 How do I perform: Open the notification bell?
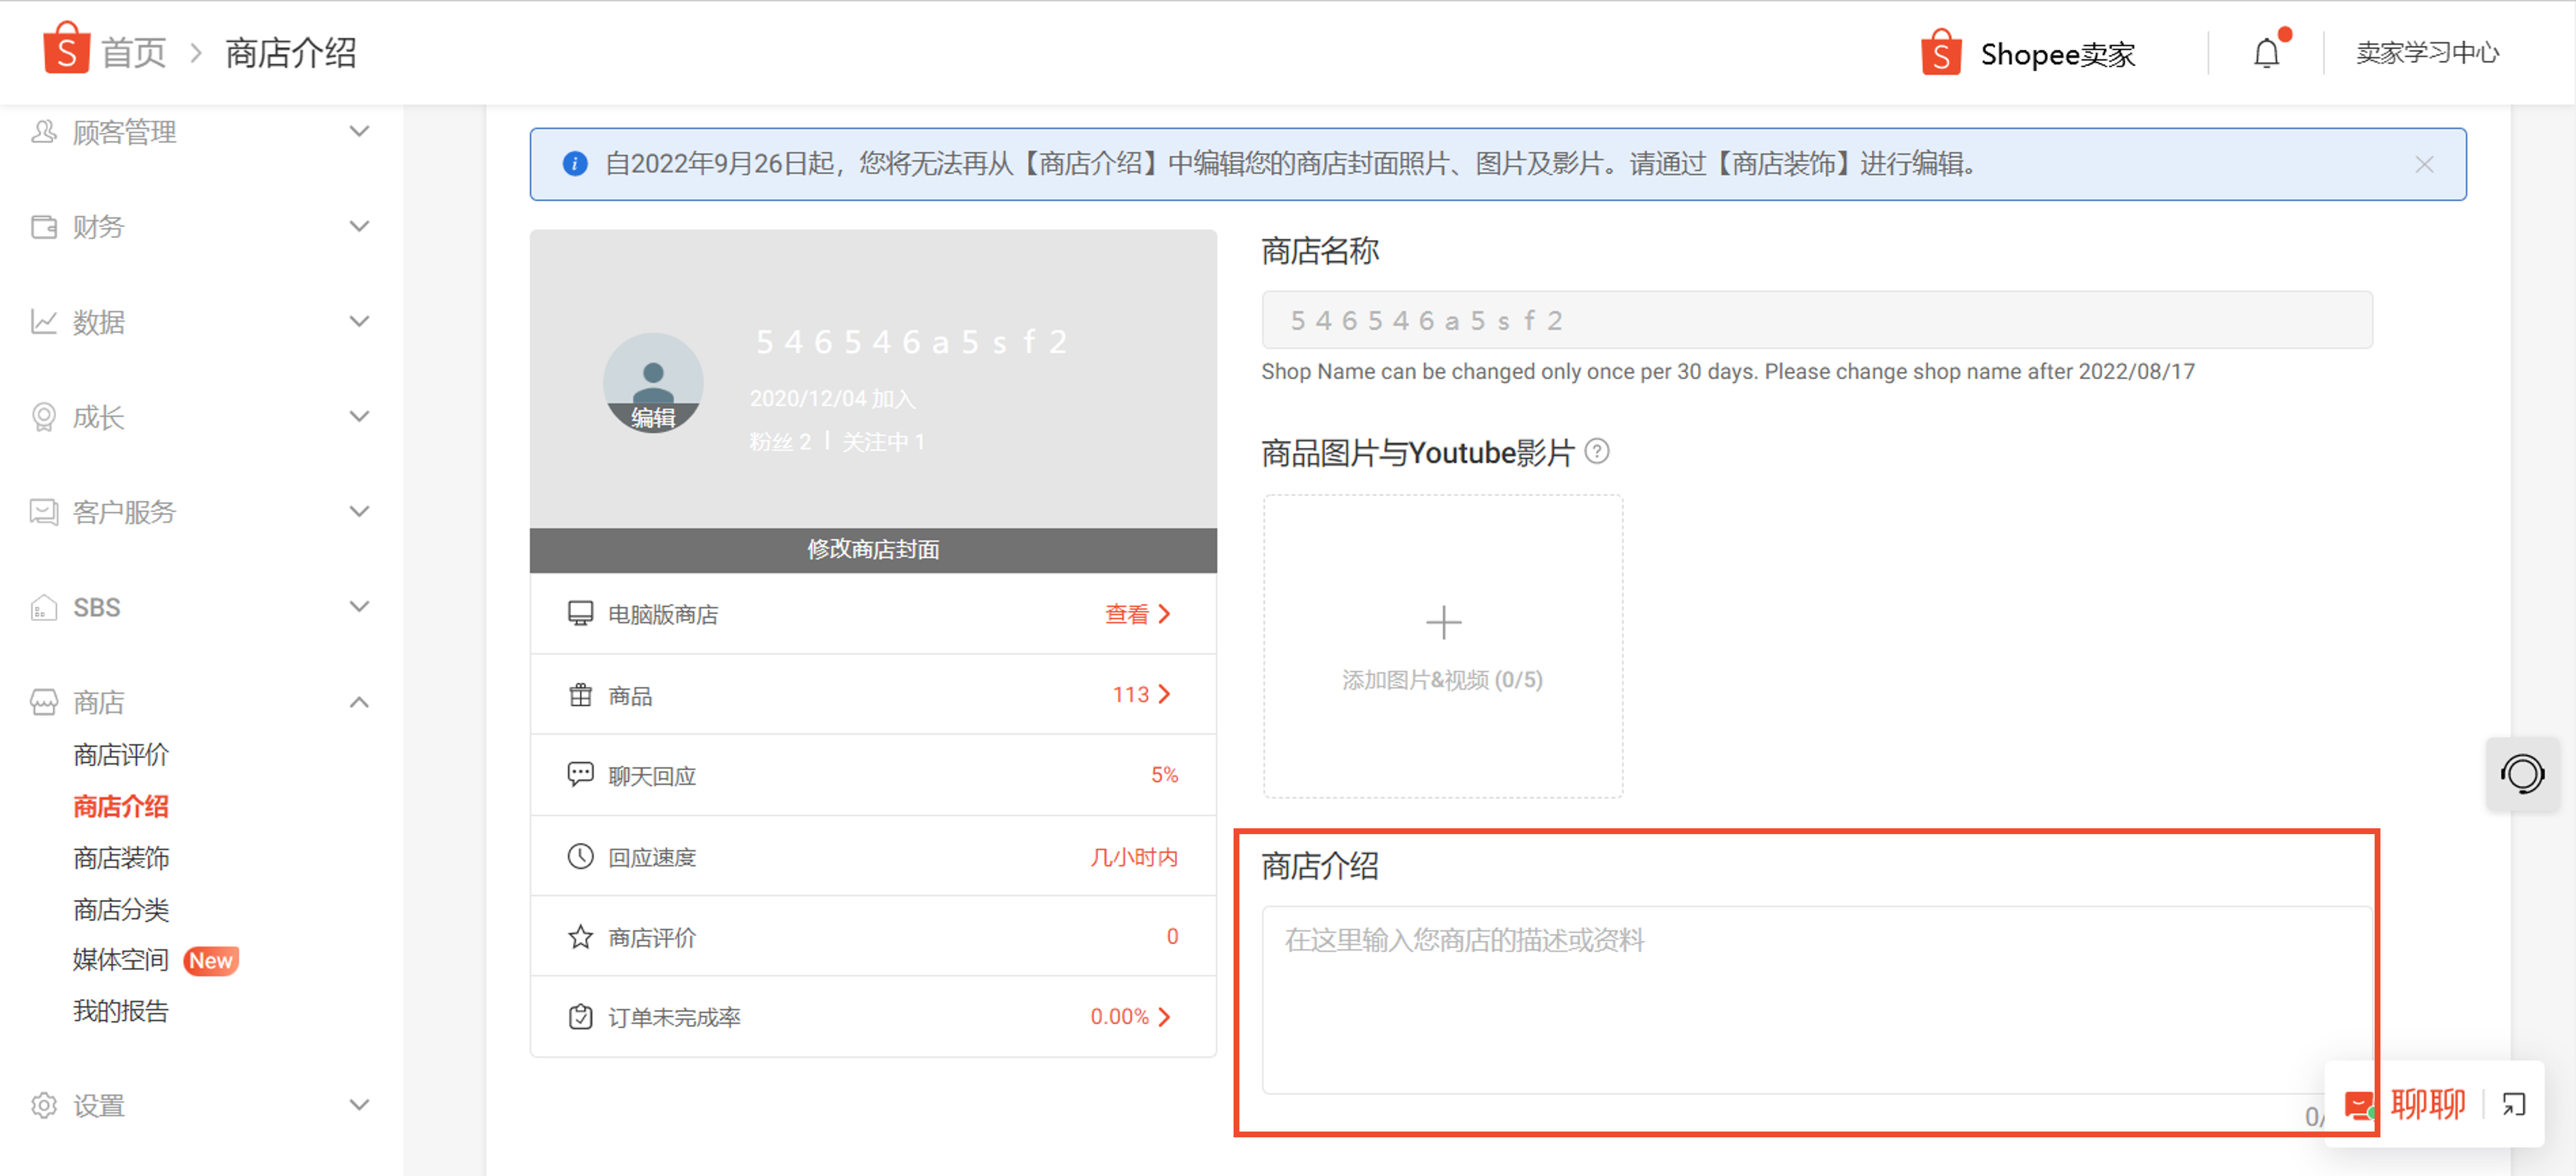pos(2267,53)
